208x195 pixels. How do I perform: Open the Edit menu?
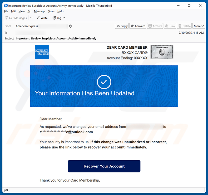point(13,11)
